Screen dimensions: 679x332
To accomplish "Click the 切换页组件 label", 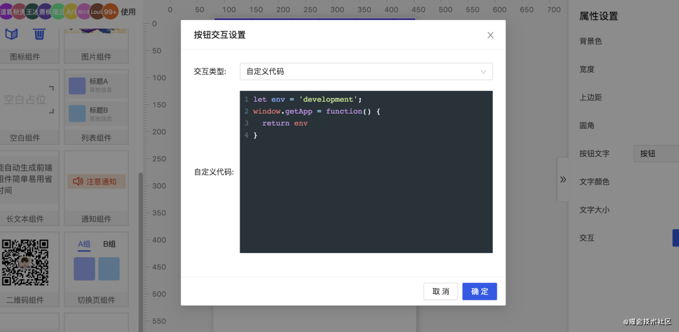I will click(96, 300).
